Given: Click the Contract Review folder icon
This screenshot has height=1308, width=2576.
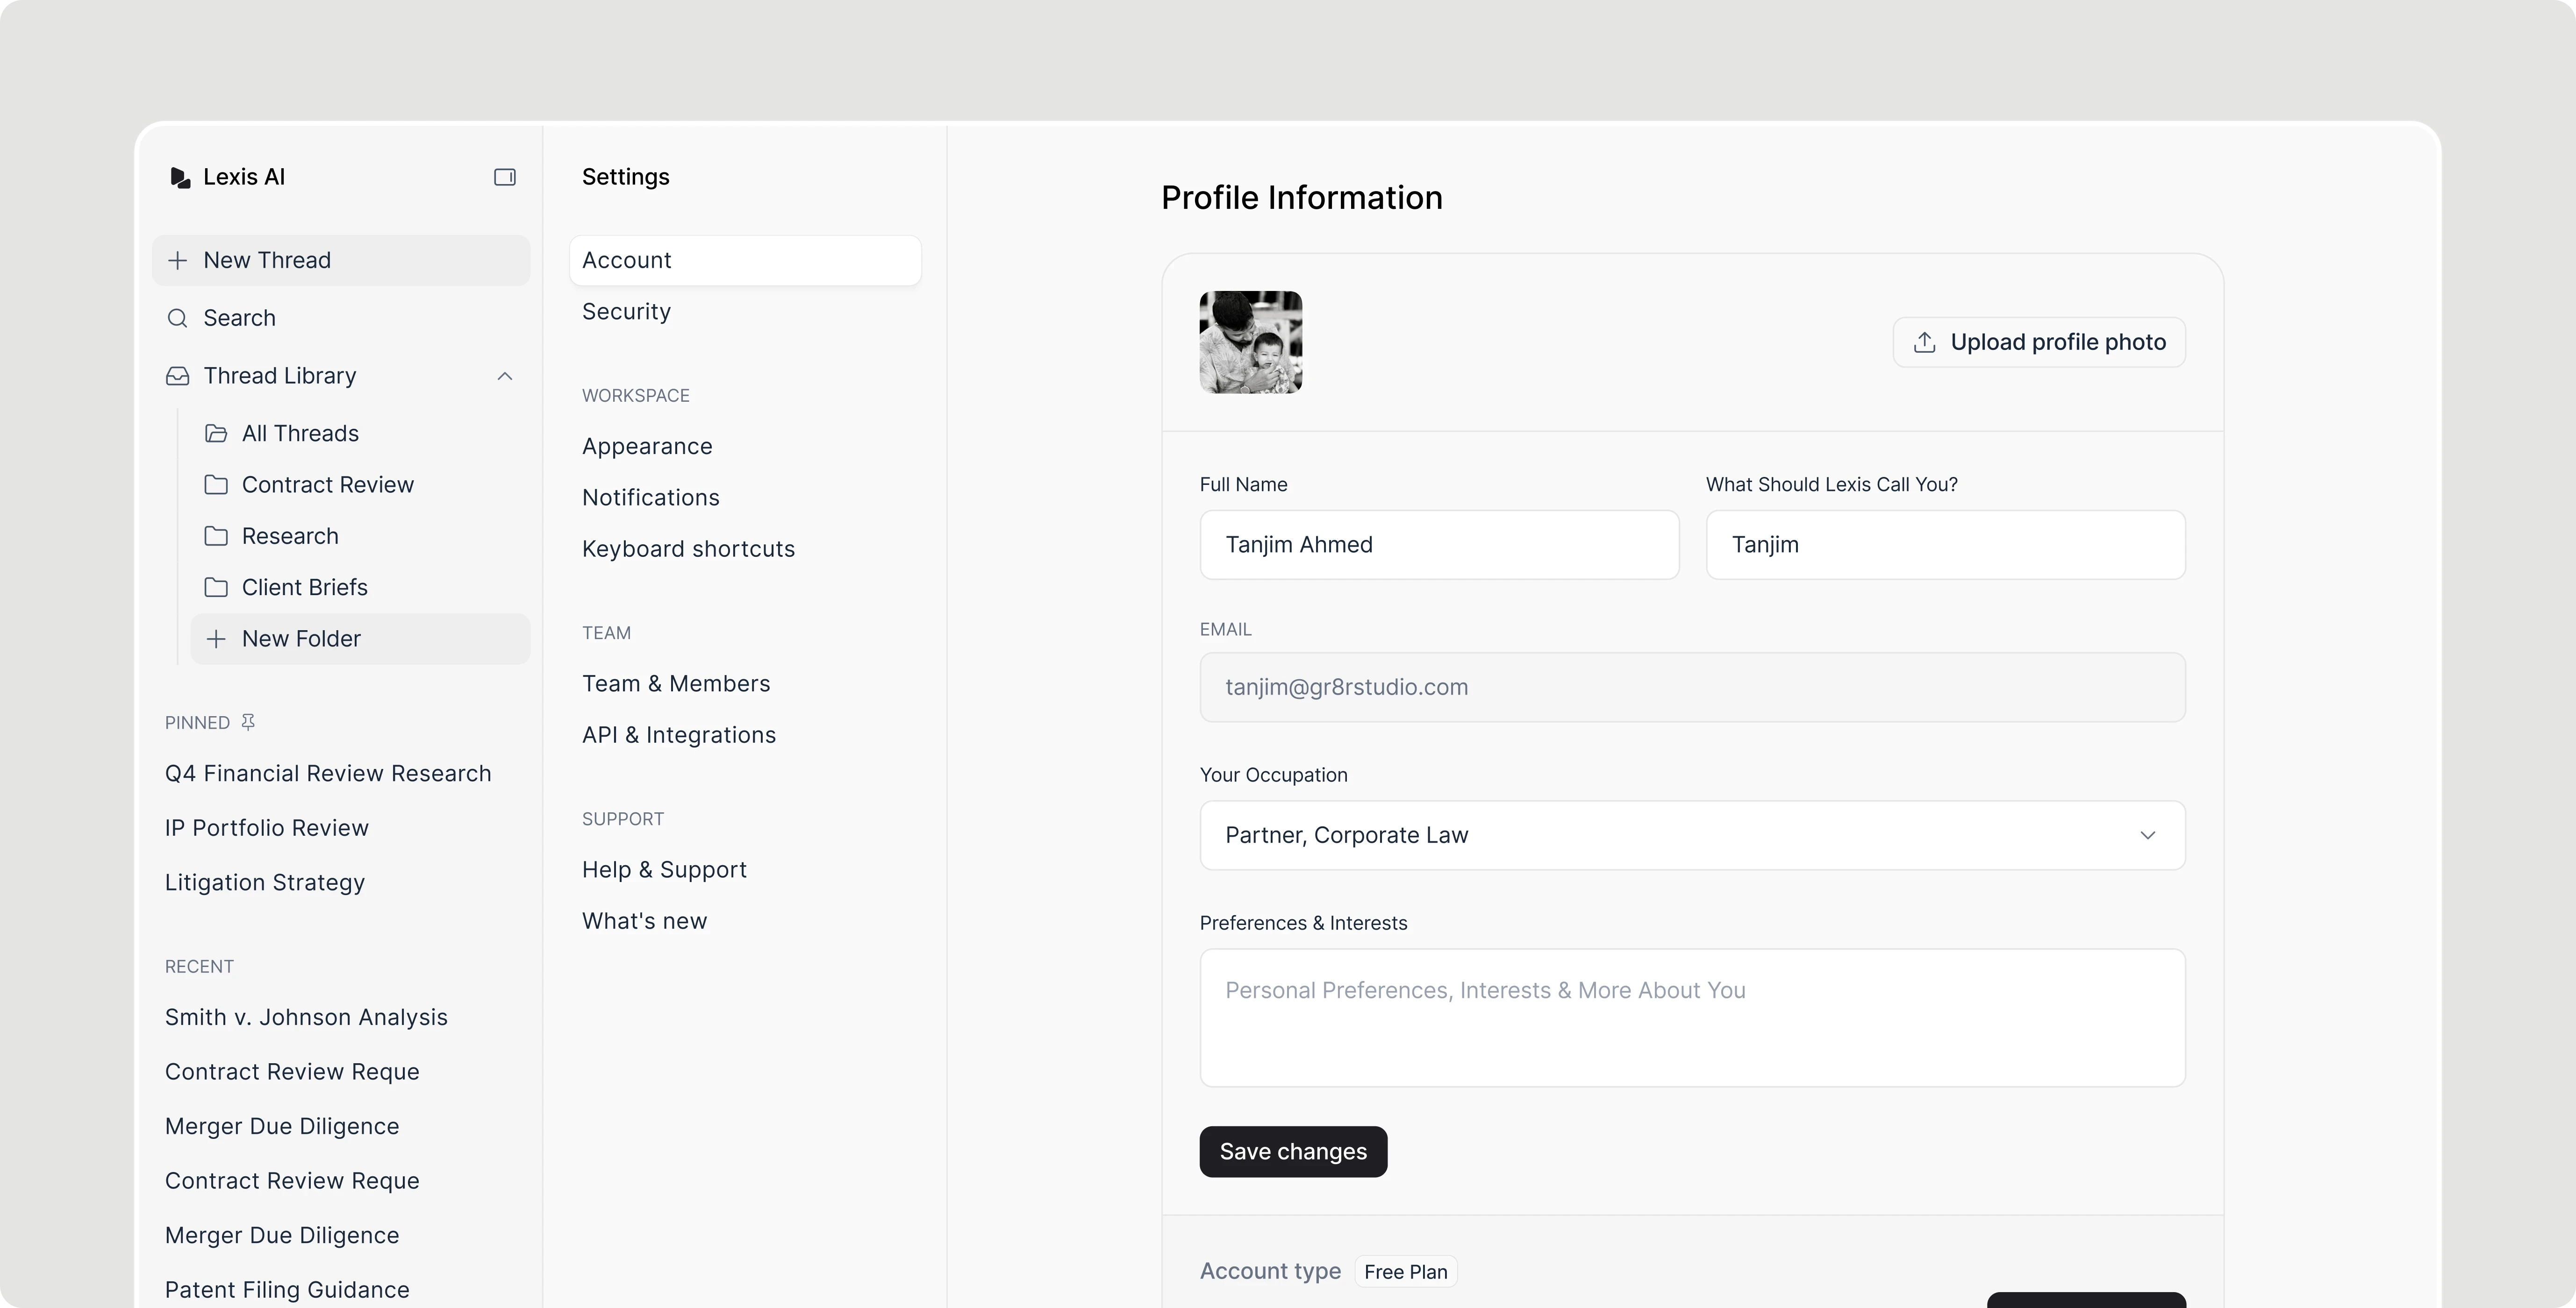Looking at the screenshot, I should tap(216, 484).
